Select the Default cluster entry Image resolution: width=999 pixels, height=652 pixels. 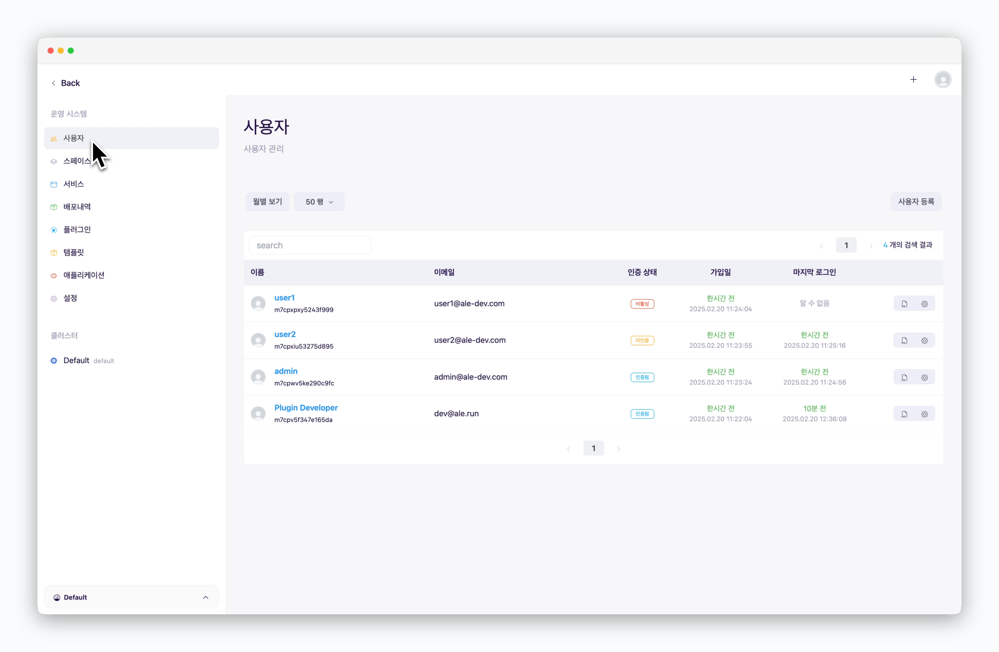coord(131,361)
